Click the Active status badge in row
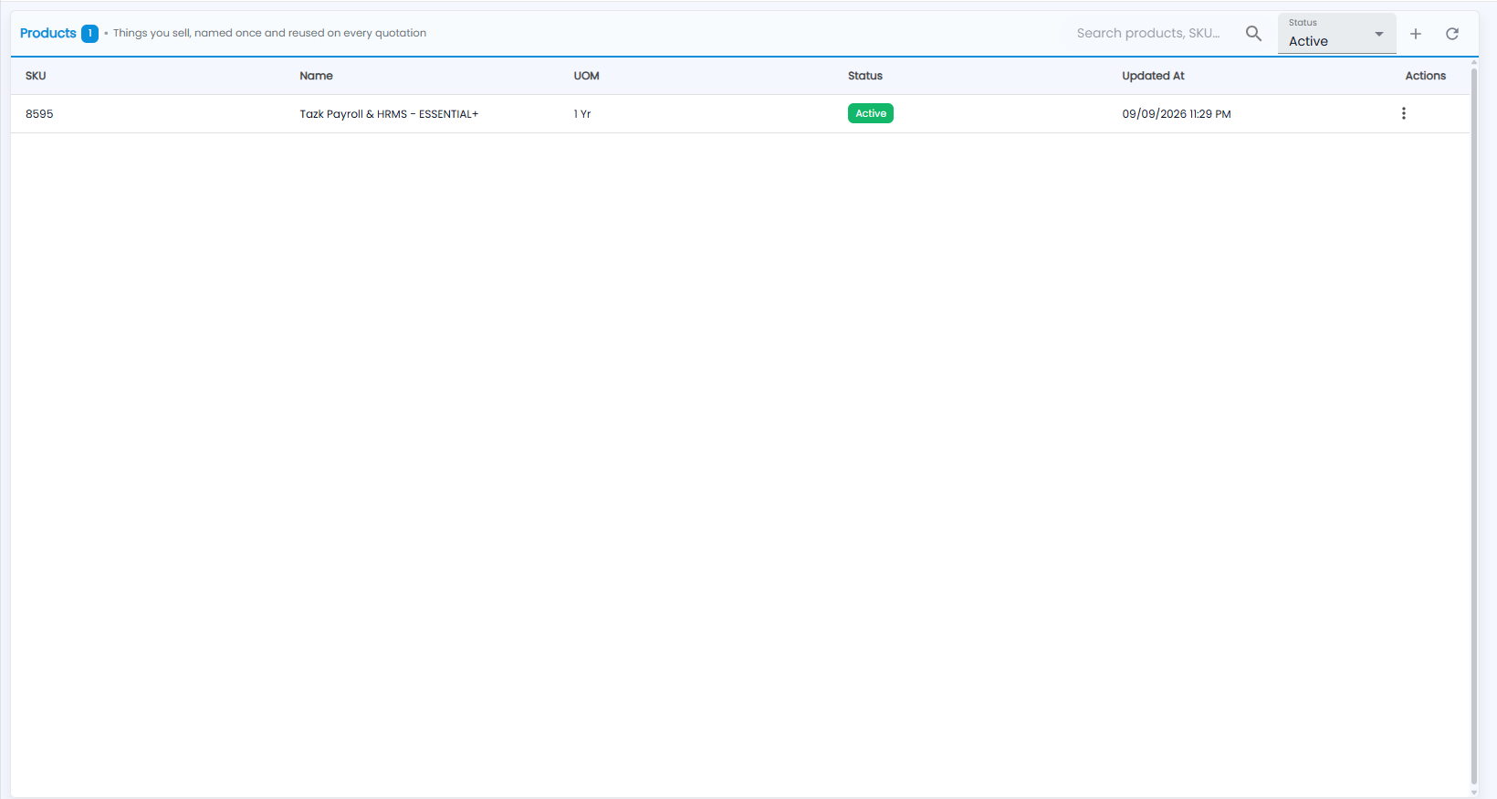The height and width of the screenshot is (799, 1497). 871,113
